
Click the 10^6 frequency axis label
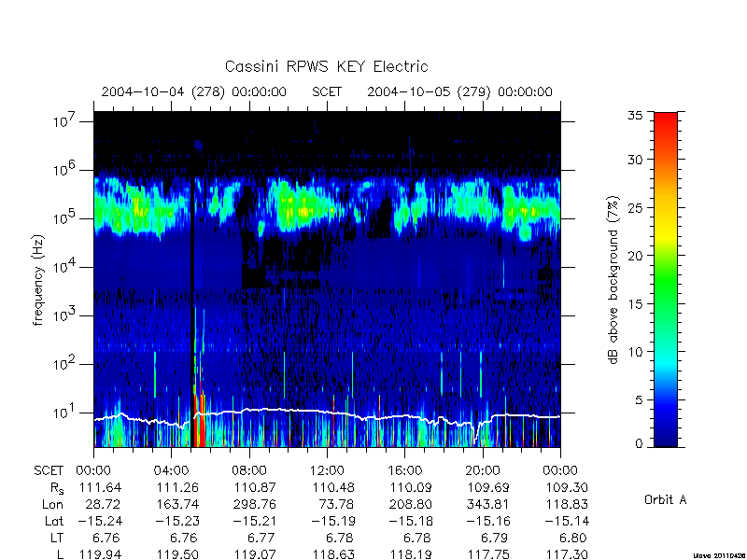pyautogui.click(x=63, y=169)
